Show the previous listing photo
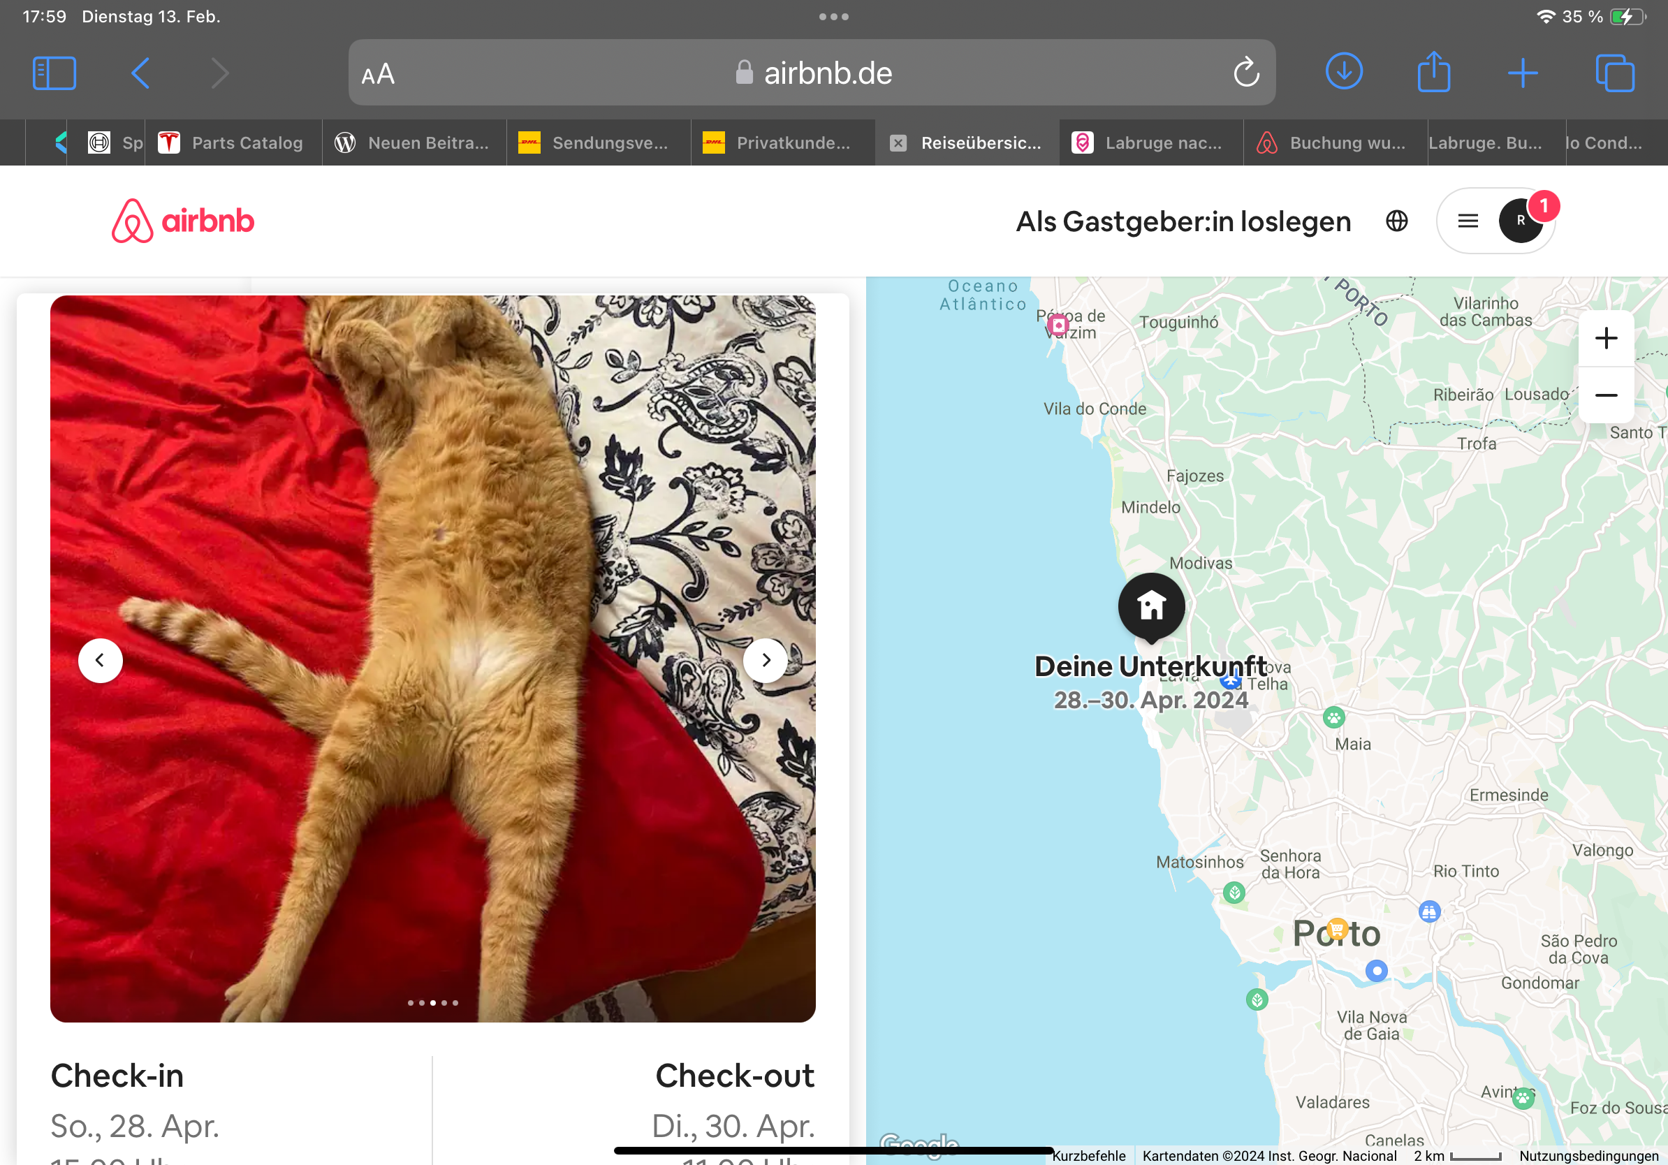 [x=101, y=660]
